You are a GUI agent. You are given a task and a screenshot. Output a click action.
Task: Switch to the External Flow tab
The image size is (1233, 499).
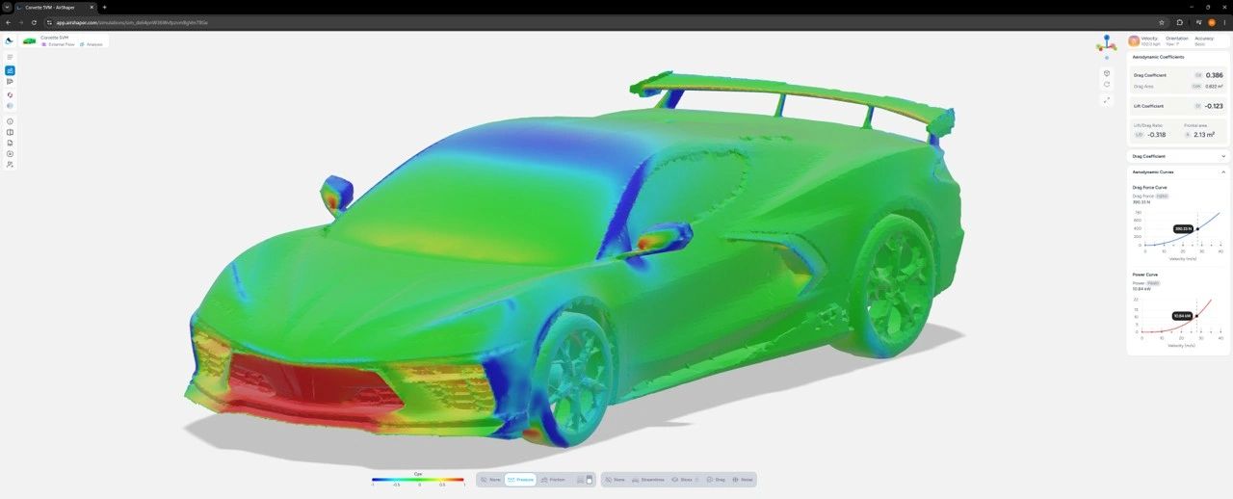coord(58,44)
